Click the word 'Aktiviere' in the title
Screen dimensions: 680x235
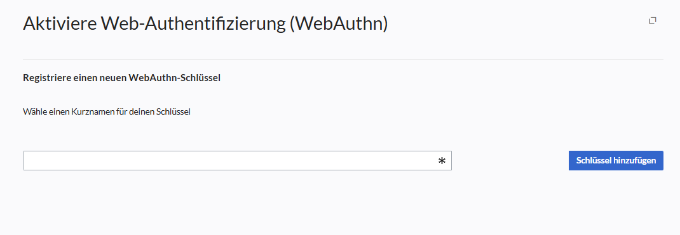60,23
